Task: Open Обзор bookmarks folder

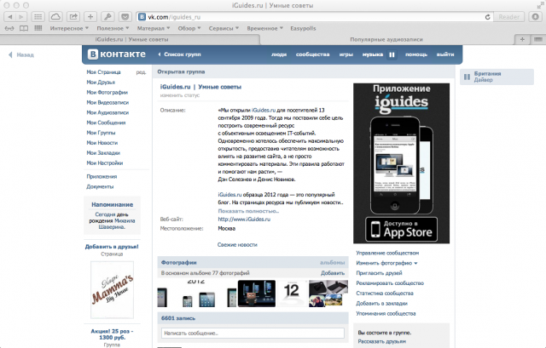Action: point(189,28)
